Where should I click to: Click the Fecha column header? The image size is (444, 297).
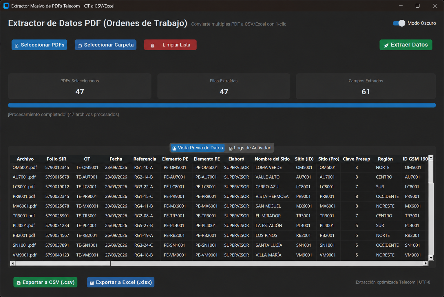116,159
